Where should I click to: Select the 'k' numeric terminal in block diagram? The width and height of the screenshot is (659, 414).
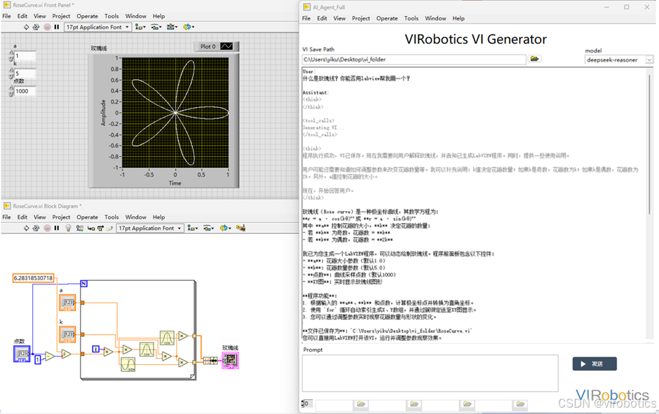pos(67,334)
